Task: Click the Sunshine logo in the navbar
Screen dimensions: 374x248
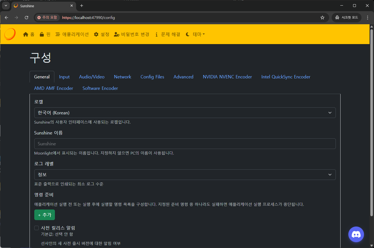Action: point(10,34)
